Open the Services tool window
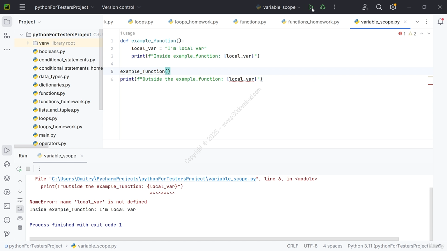This screenshot has height=251, width=447. [x=7, y=192]
